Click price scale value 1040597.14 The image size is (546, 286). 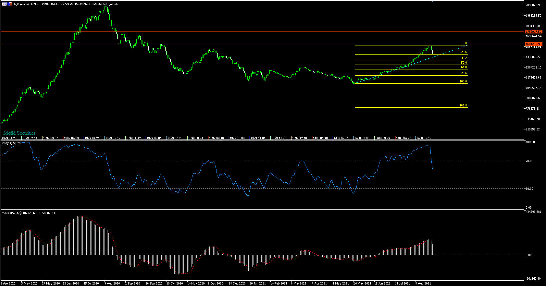534,88
